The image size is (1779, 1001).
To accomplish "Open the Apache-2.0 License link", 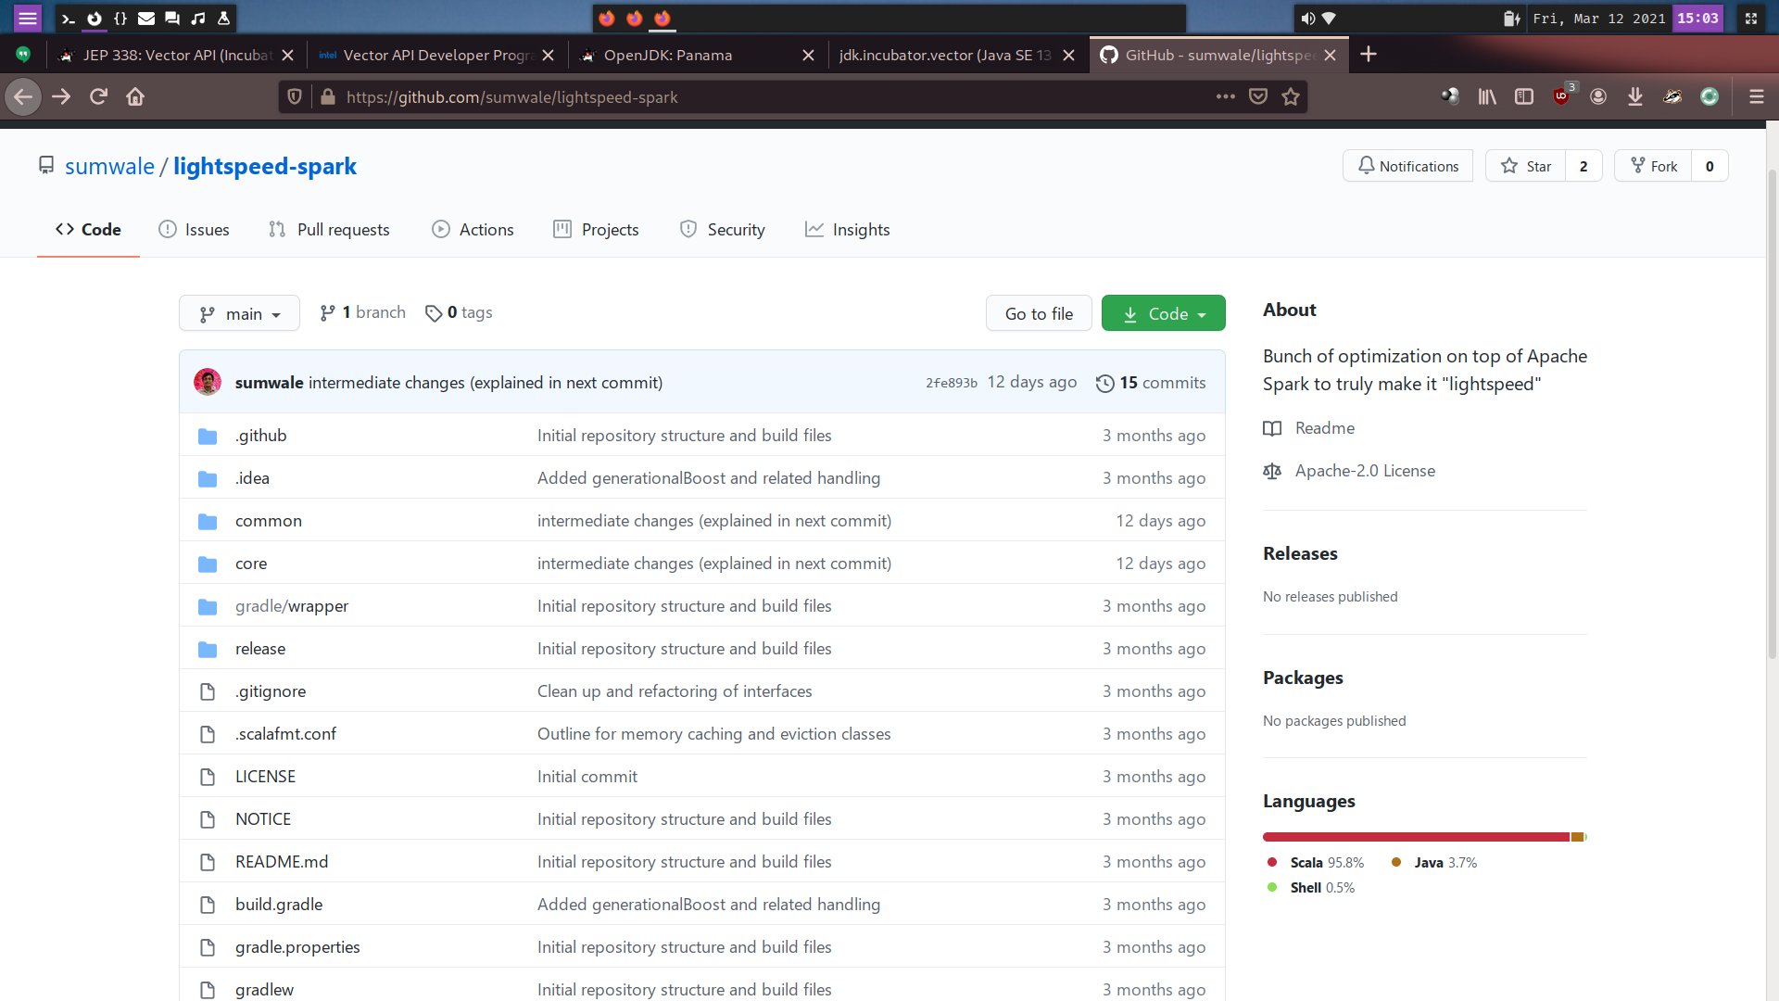I will (x=1364, y=471).
